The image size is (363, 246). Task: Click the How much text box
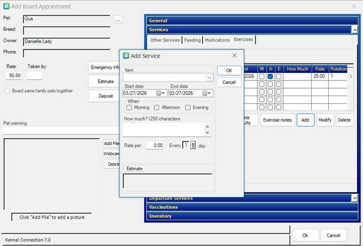point(164,129)
